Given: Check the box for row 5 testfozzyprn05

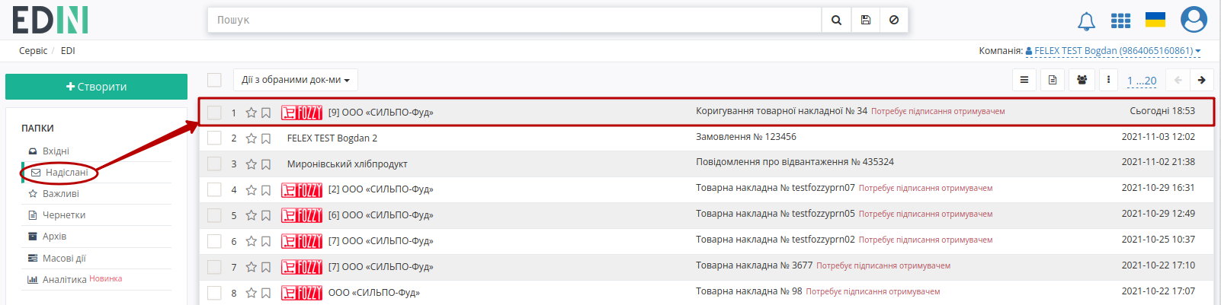Looking at the screenshot, I should [x=214, y=216].
